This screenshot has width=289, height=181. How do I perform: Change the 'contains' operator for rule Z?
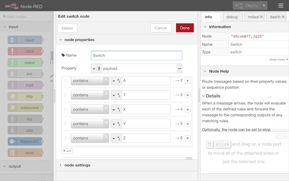pos(90,138)
